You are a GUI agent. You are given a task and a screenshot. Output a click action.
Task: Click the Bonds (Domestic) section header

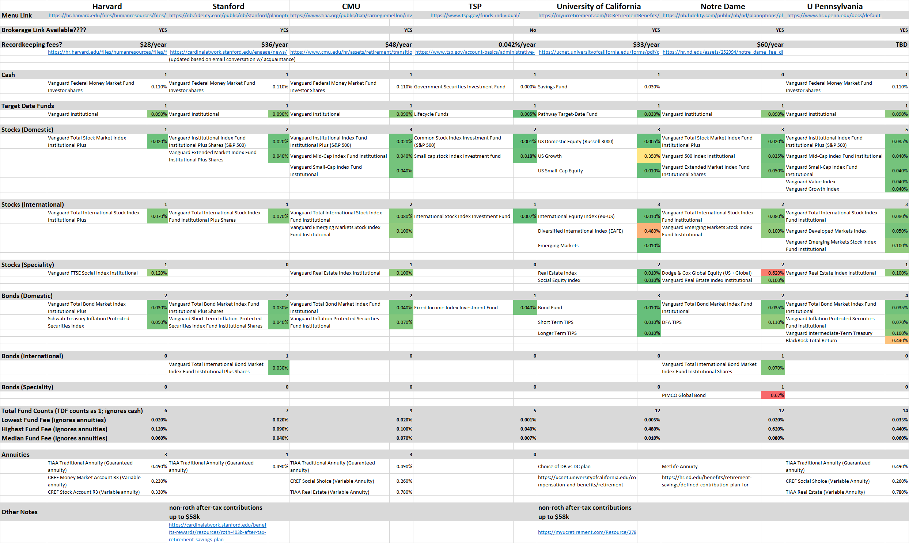click(27, 296)
